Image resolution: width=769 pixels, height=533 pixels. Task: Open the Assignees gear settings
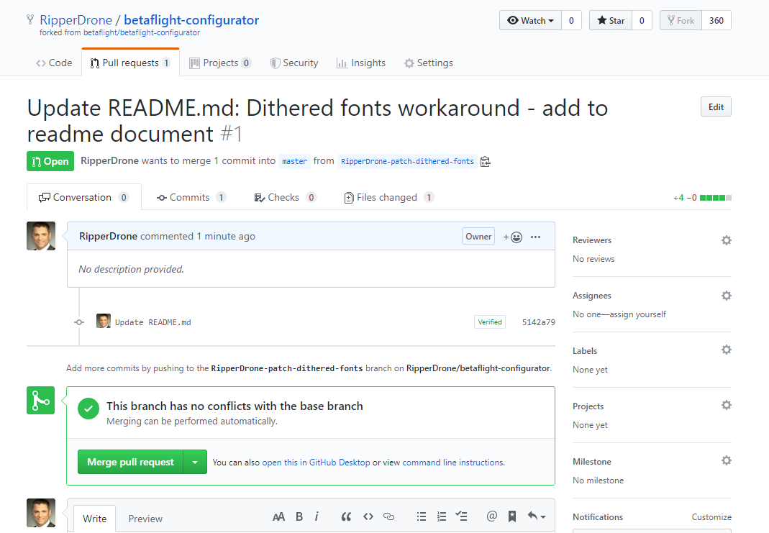pos(727,295)
